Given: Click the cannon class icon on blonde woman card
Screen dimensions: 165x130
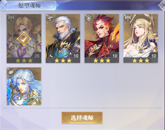Looking at the screenshot, I should [128, 18].
